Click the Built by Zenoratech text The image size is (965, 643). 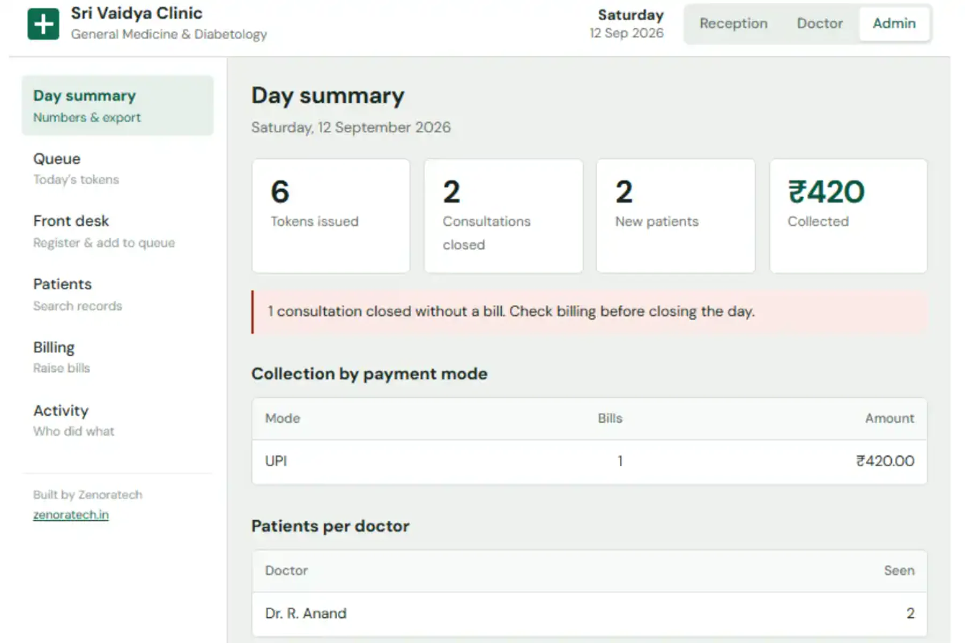88,495
